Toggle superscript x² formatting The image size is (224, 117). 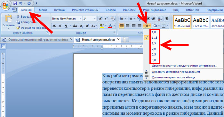(87, 26)
